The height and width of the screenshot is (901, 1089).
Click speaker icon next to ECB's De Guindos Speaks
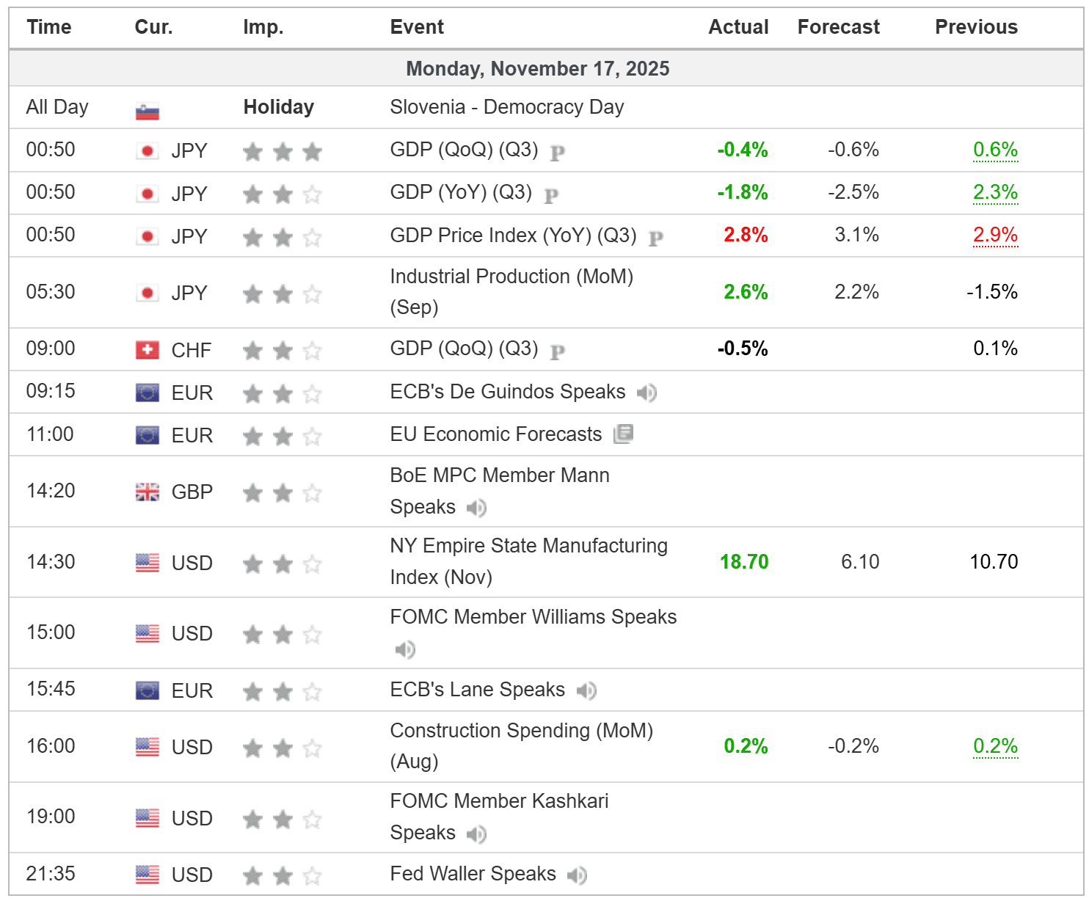tap(647, 393)
